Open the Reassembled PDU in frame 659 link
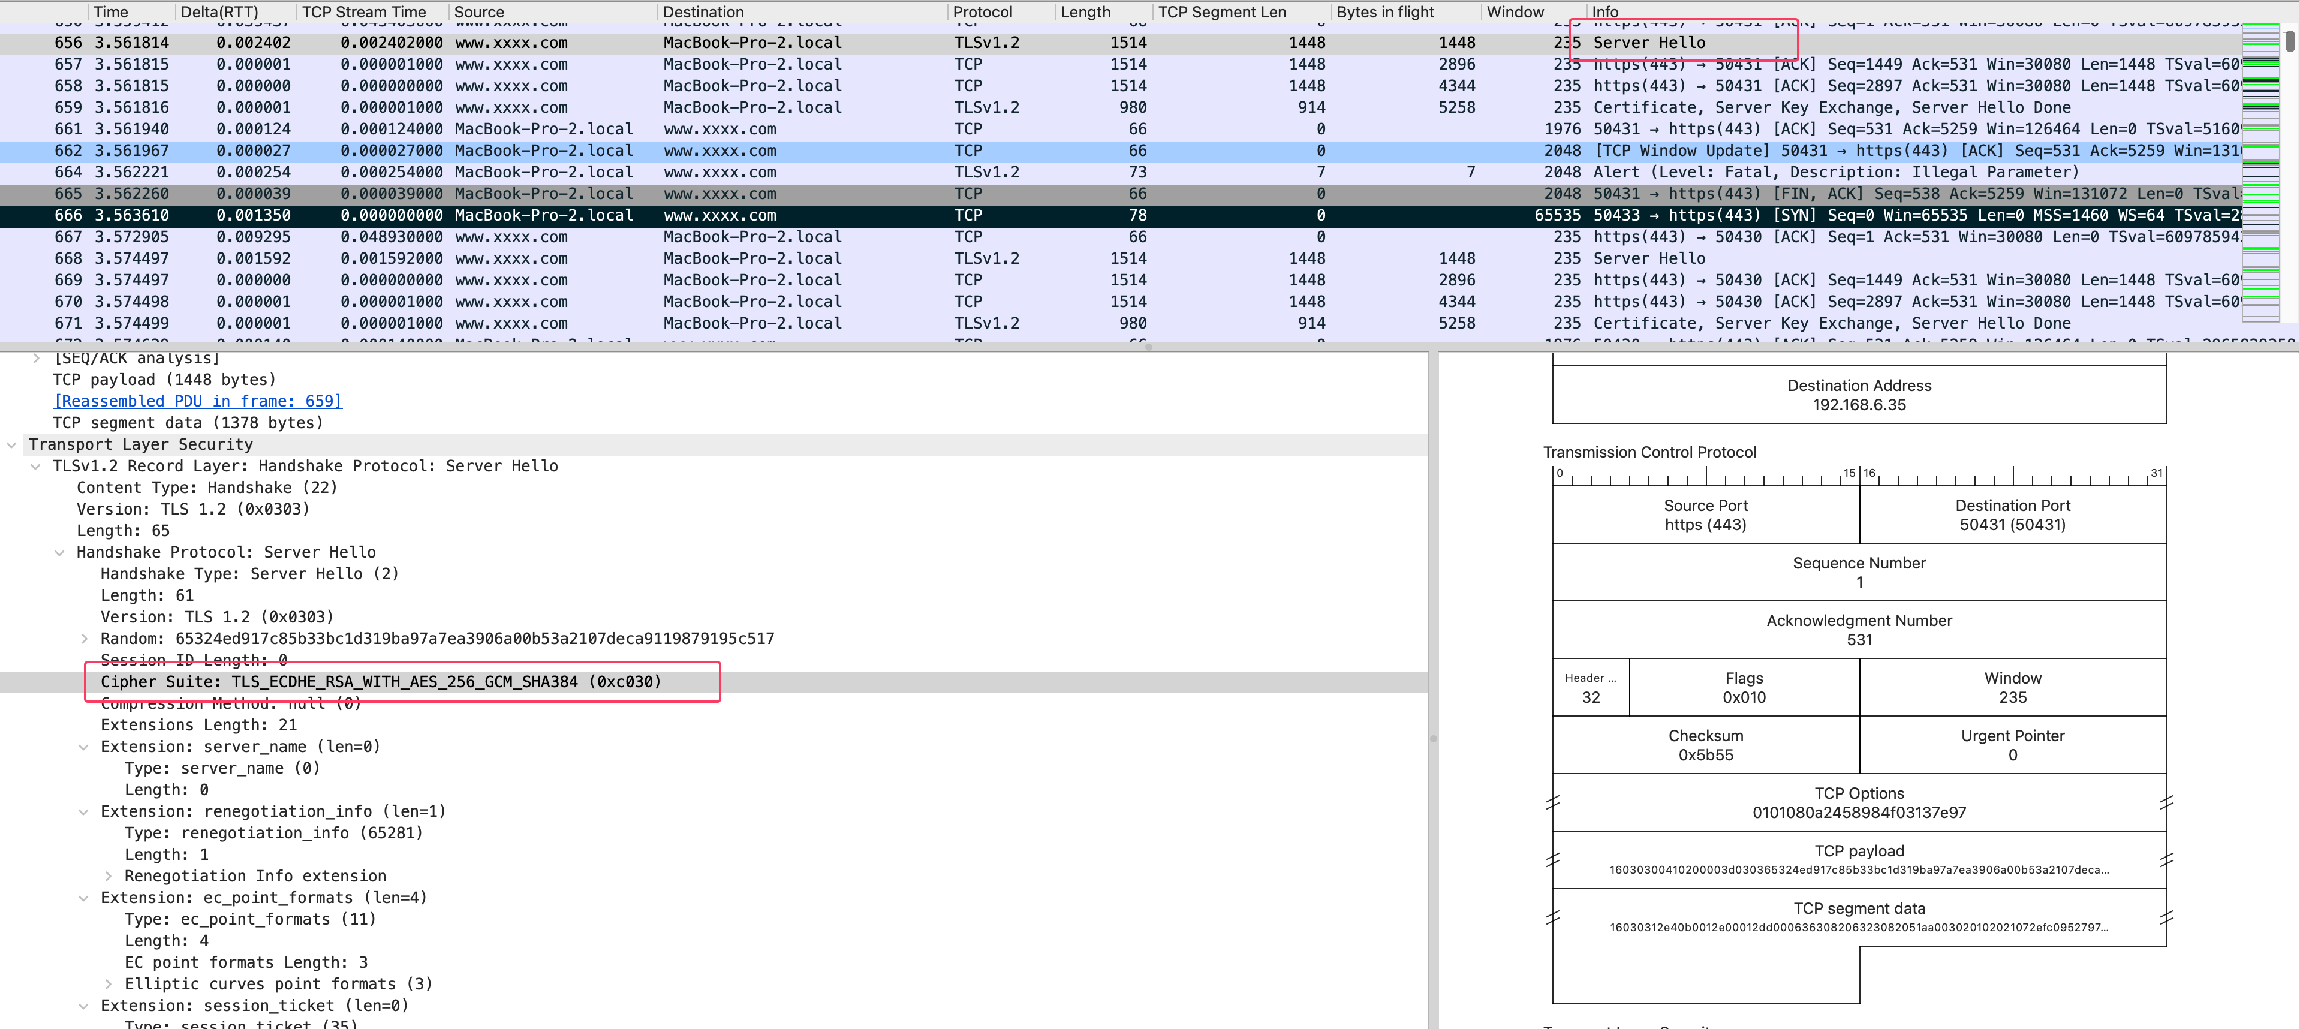Viewport: 2300px width, 1029px height. [x=197, y=401]
